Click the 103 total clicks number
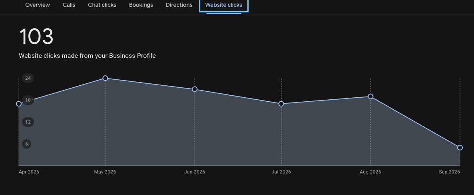This screenshot has height=195, width=474. (36, 36)
